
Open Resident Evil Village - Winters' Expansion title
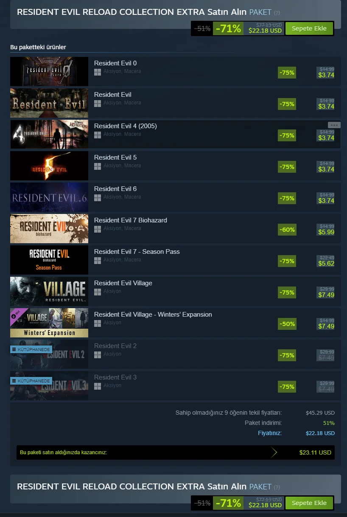(x=153, y=315)
